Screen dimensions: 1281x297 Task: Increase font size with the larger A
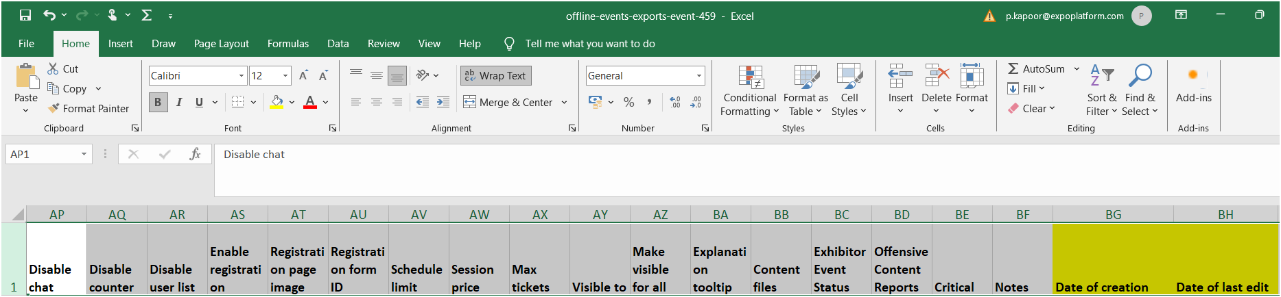point(303,75)
